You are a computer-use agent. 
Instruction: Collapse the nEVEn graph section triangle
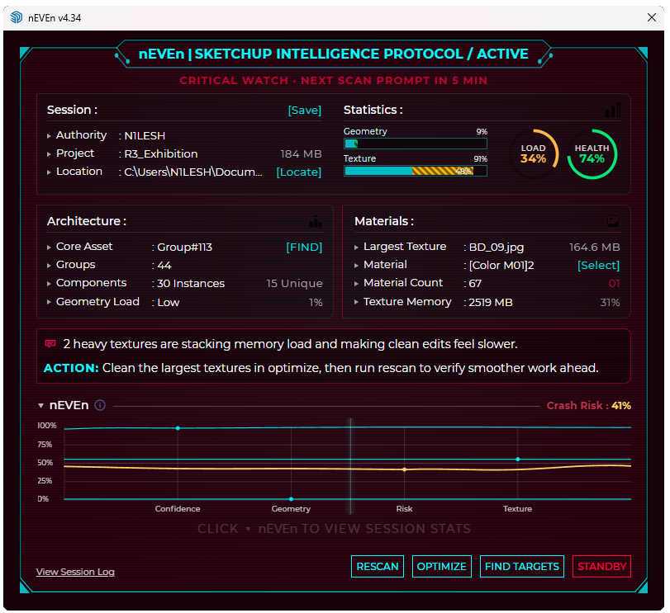coord(40,406)
